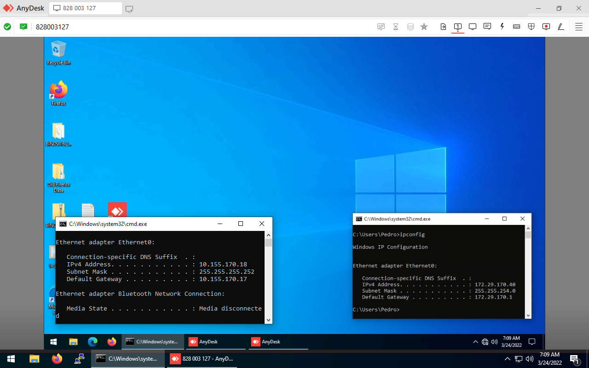589x368 pixels.
Task: Click the remote Windows Start button
Action: [x=53, y=342]
